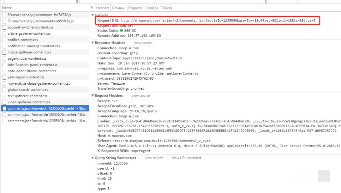Click Host m.maoyan.com header

(114, 136)
